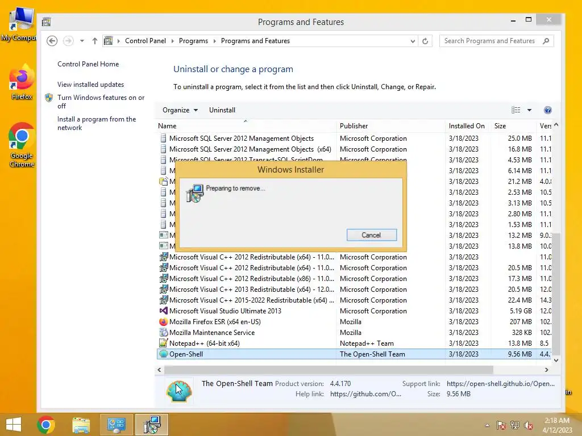Open Chrome from the taskbar

tap(46, 425)
